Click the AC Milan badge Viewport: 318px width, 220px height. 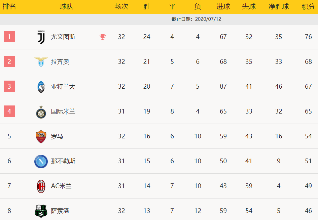41,186
